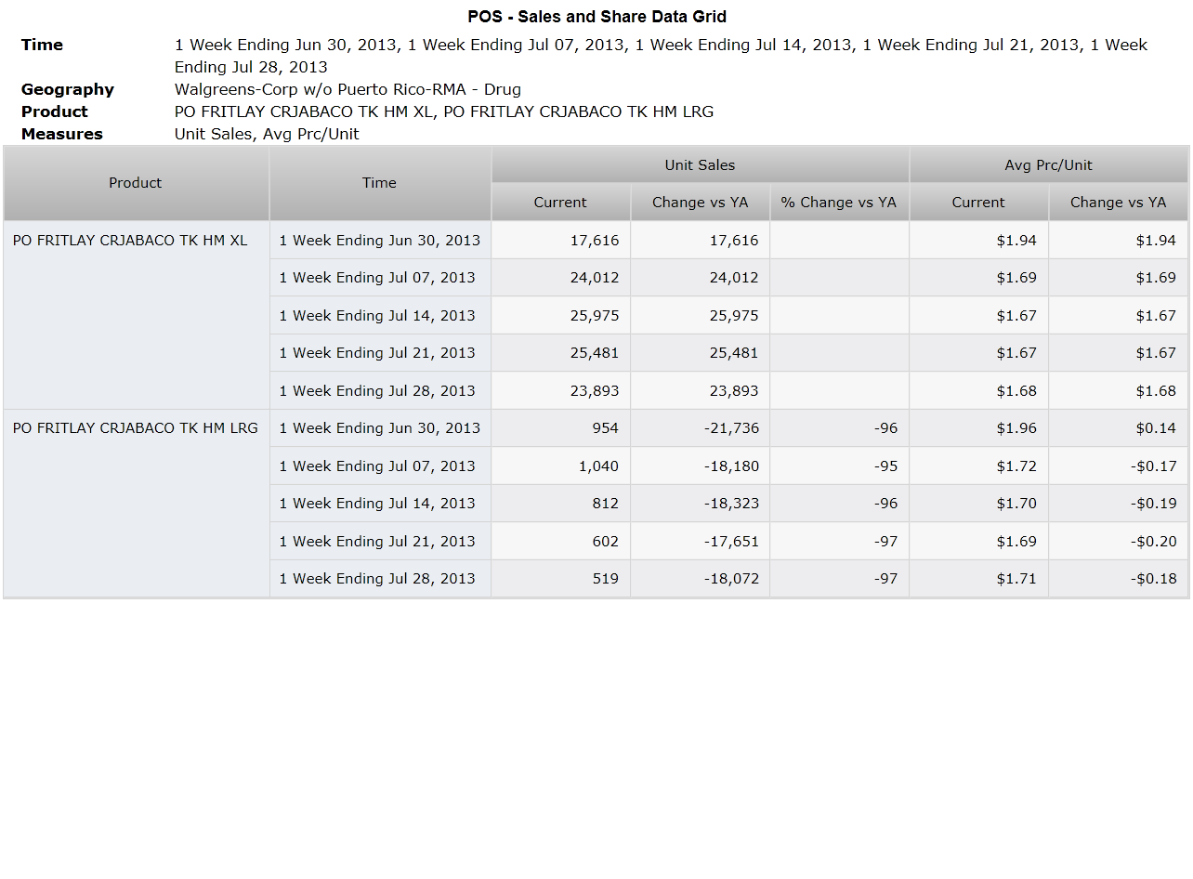The height and width of the screenshot is (879, 1193).
Task: Click the price cell $1.96
Action: point(979,427)
